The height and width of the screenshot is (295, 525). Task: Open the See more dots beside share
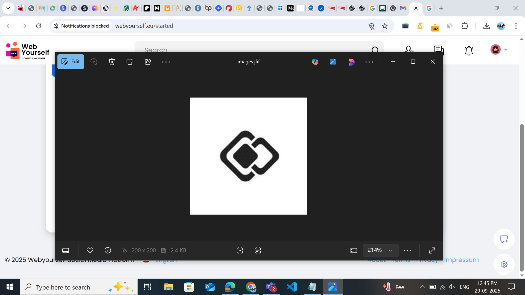point(166,62)
